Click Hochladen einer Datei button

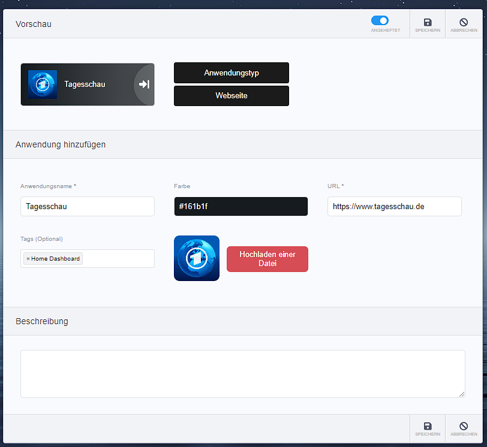(x=267, y=259)
